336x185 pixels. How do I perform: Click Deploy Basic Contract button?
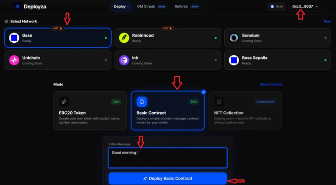tap(168, 179)
